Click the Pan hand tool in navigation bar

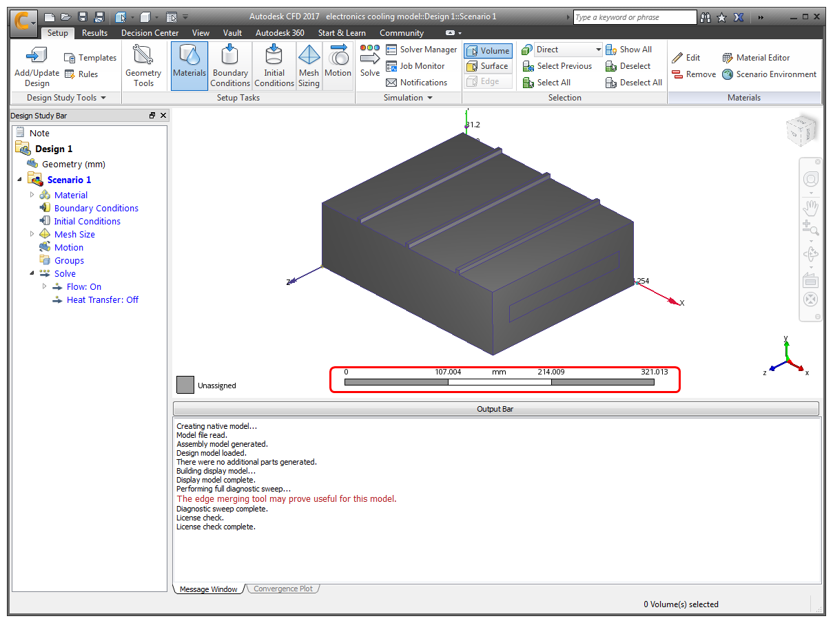[x=811, y=207]
